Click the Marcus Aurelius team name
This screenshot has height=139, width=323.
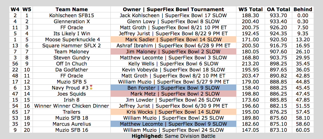point(72,124)
